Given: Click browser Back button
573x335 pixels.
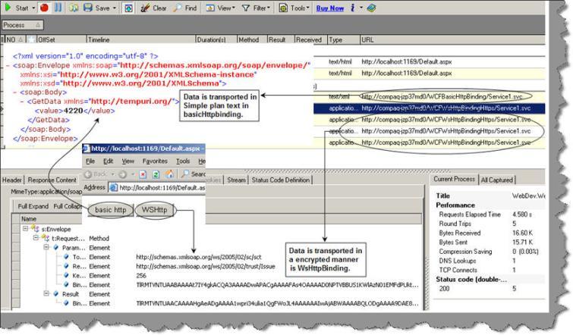Looking at the screenshot, I should coord(96,174).
